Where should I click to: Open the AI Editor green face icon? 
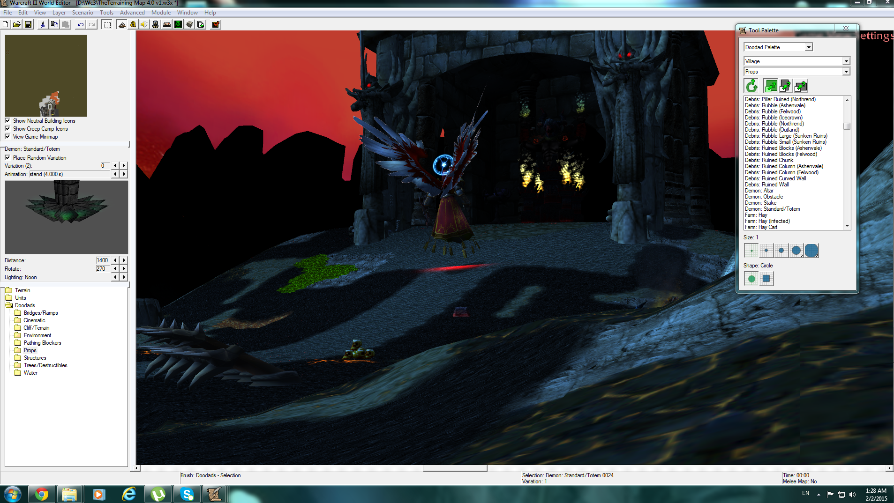pyautogui.click(x=178, y=24)
